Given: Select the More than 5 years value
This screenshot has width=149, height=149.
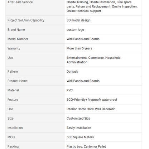Looking at the screenshot, I should [x=80, y=48].
